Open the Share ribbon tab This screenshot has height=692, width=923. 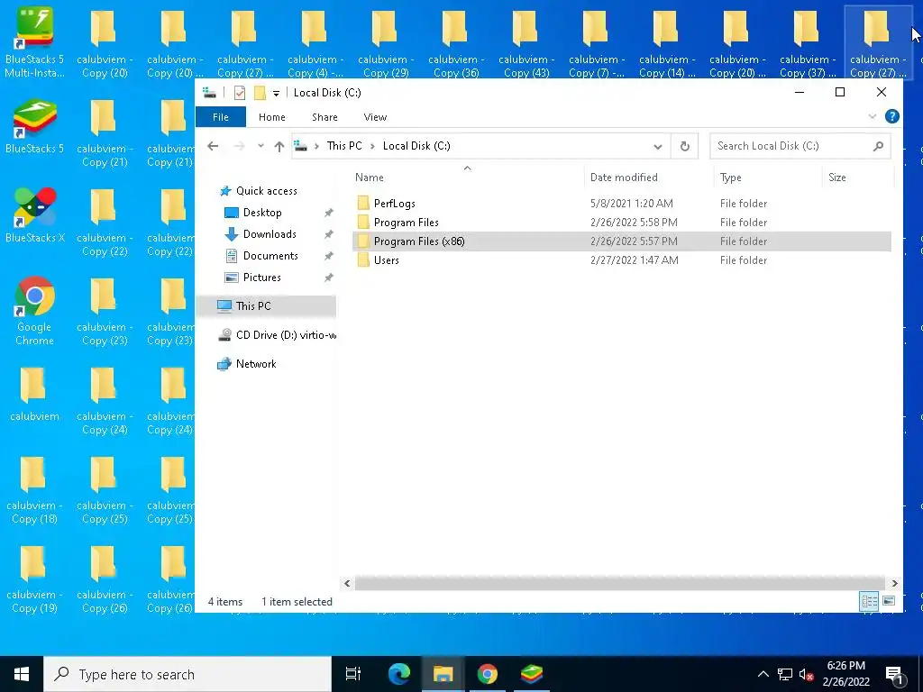(324, 117)
